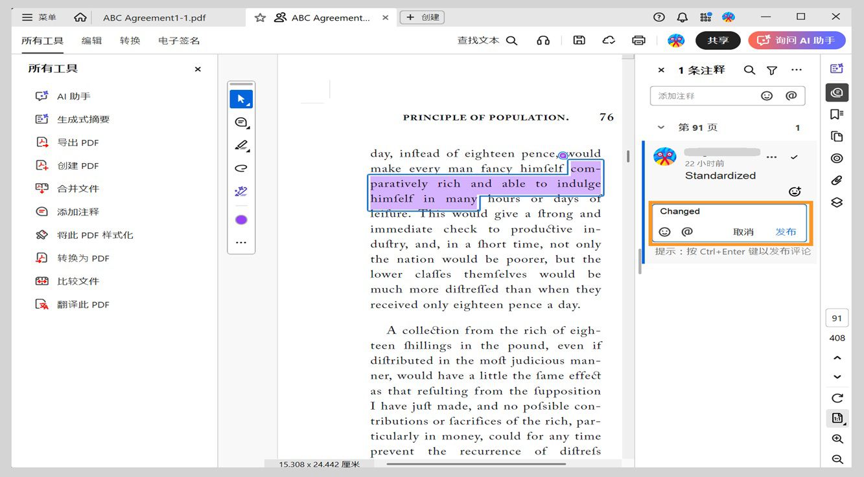The height and width of the screenshot is (477, 864).
Task: Open the 生成式摘要 tool
Action: 73,119
